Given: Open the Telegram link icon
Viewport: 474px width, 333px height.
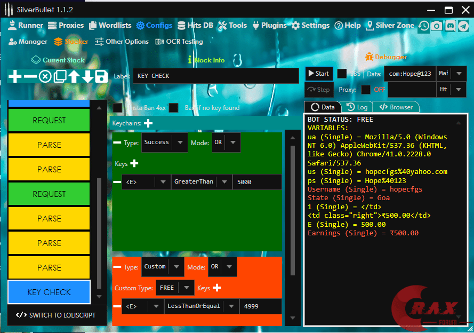Looking at the screenshot, I should point(463,26).
